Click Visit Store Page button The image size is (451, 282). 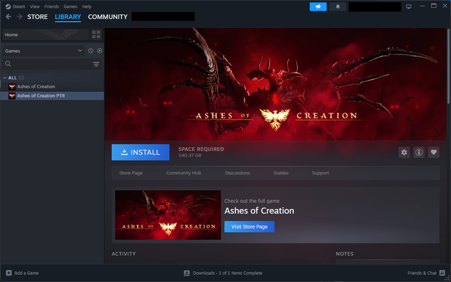[249, 227]
